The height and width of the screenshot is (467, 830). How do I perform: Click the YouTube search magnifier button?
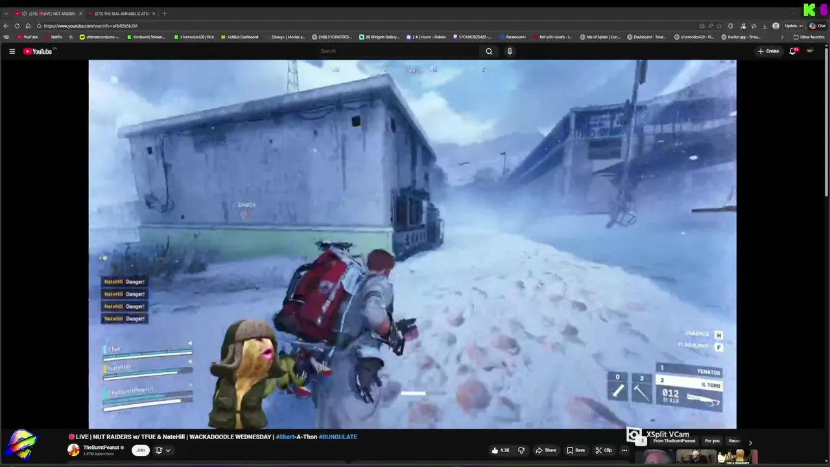(x=489, y=51)
